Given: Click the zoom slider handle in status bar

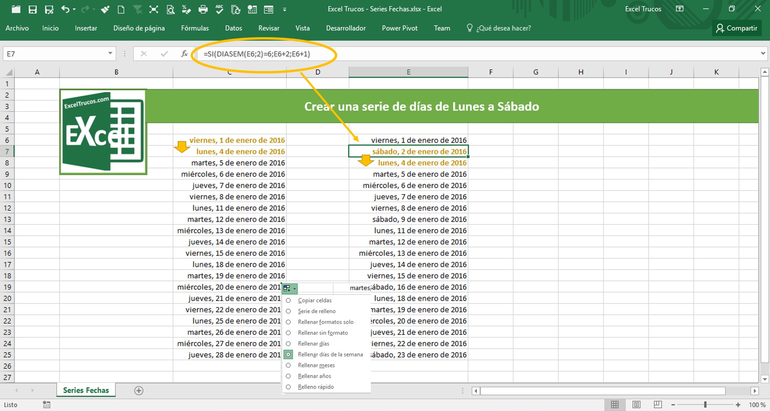Looking at the screenshot, I should [x=705, y=405].
